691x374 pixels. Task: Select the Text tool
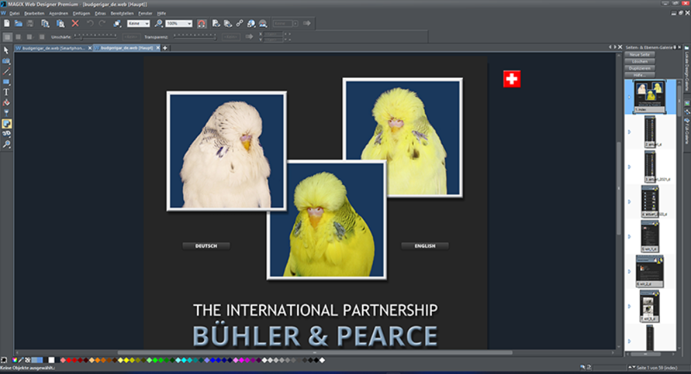6,92
